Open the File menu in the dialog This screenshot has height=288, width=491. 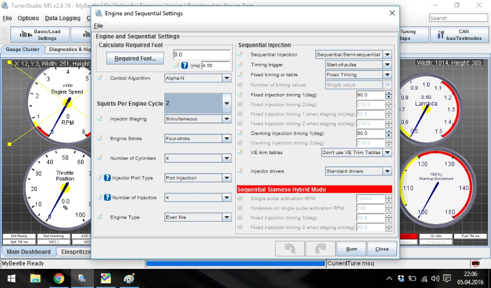coord(98,26)
